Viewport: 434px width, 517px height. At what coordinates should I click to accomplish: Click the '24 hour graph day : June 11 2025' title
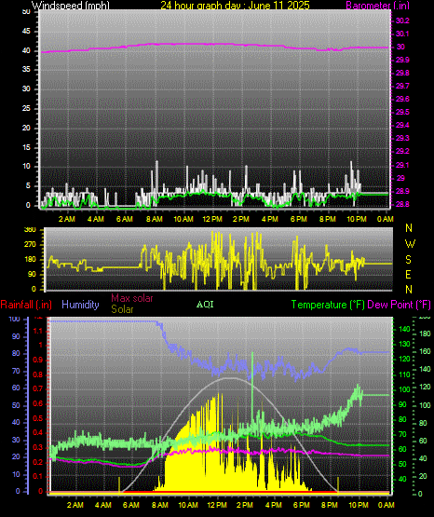coord(235,6)
